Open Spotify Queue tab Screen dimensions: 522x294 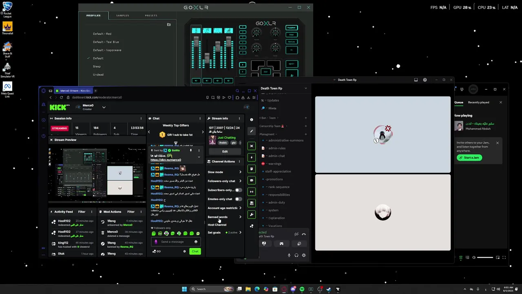click(459, 102)
